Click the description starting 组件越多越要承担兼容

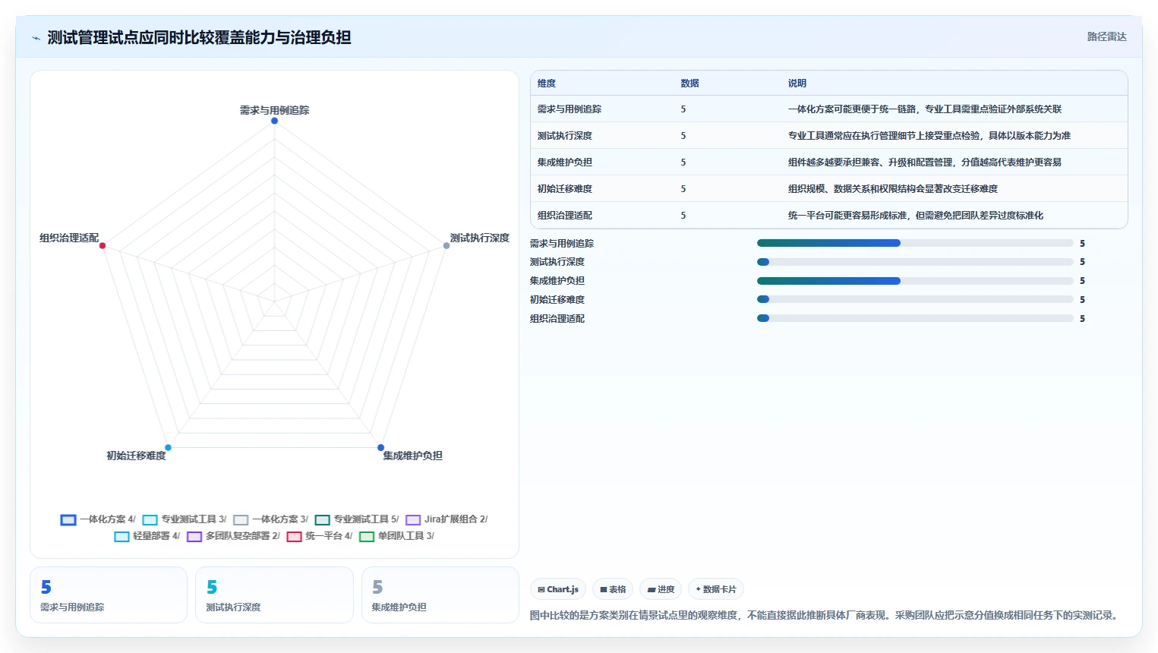click(x=924, y=162)
